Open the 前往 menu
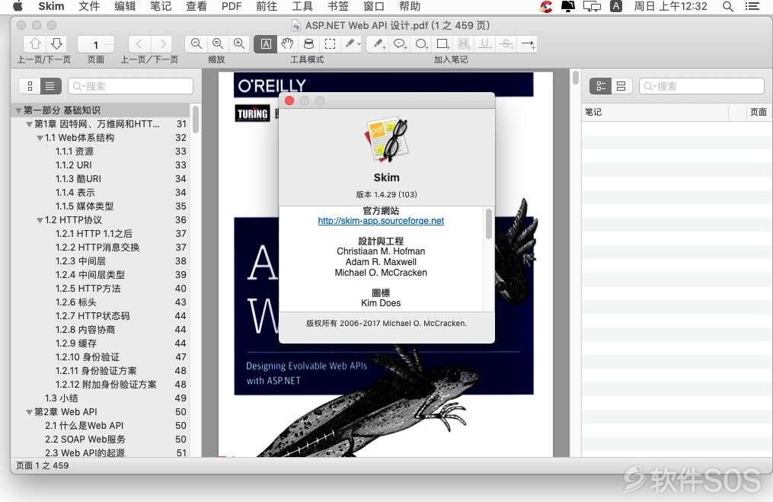Screen dimensions: 773x502 267,6
